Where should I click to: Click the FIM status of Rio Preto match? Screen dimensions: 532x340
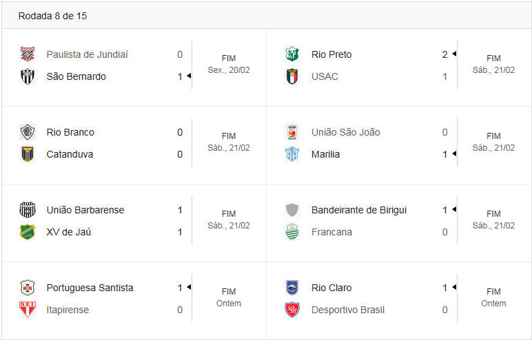tap(493, 59)
